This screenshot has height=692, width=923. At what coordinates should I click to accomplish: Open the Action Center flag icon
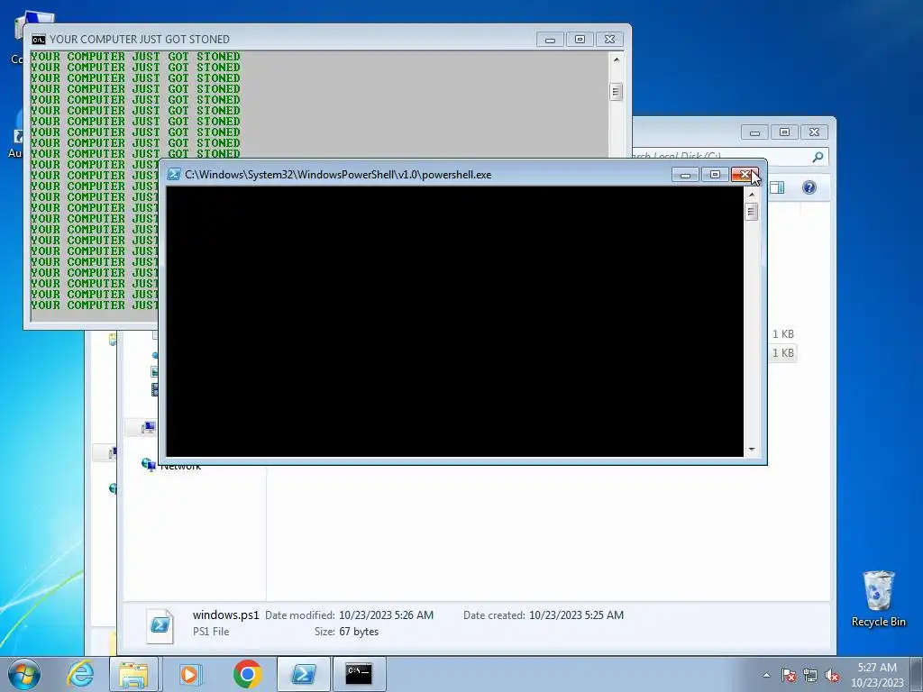coord(789,675)
